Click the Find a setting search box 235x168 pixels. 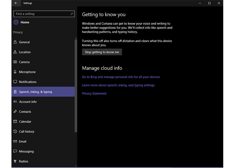42,14
